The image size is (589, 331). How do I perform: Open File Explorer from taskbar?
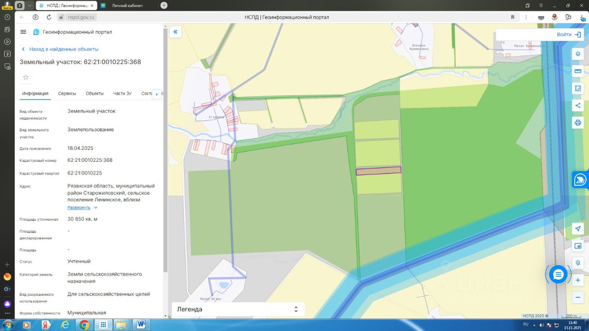pos(122,325)
